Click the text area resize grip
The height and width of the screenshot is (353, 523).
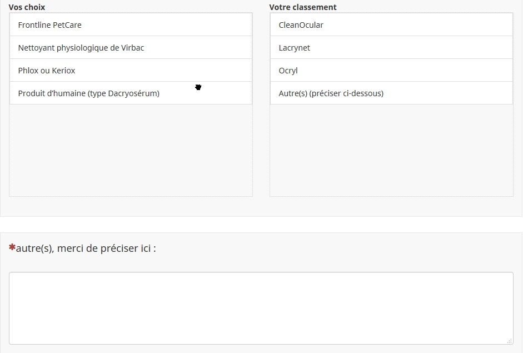[x=509, y=341]
